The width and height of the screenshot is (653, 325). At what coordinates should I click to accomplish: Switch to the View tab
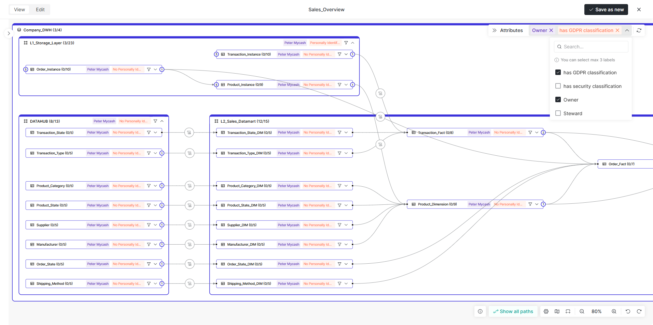(19, 9)
